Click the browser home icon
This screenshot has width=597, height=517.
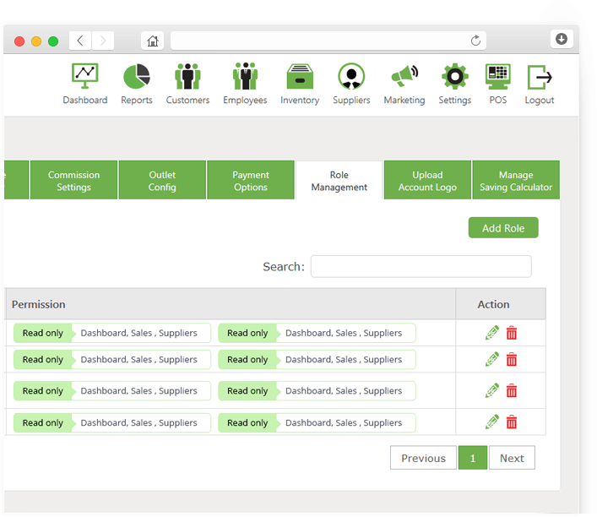152,41
